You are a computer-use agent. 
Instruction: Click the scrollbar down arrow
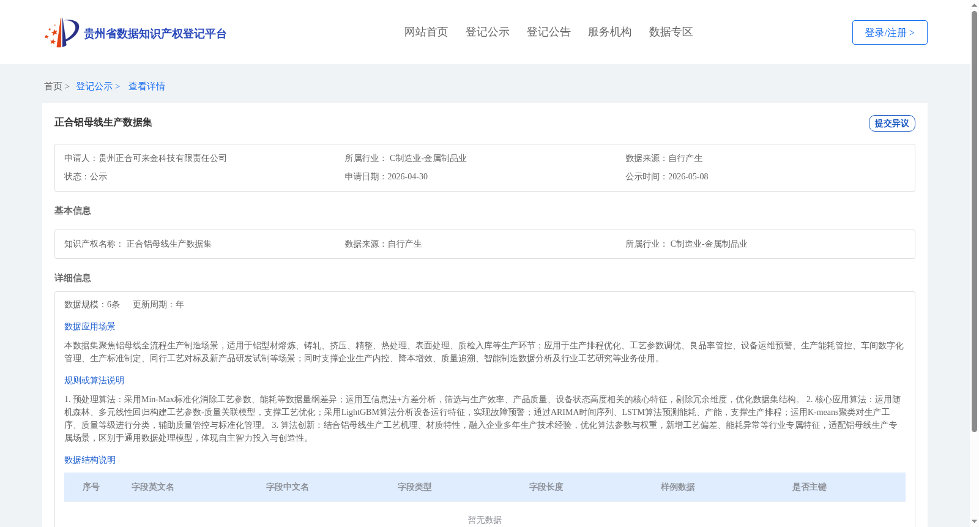tap(974, 522)
